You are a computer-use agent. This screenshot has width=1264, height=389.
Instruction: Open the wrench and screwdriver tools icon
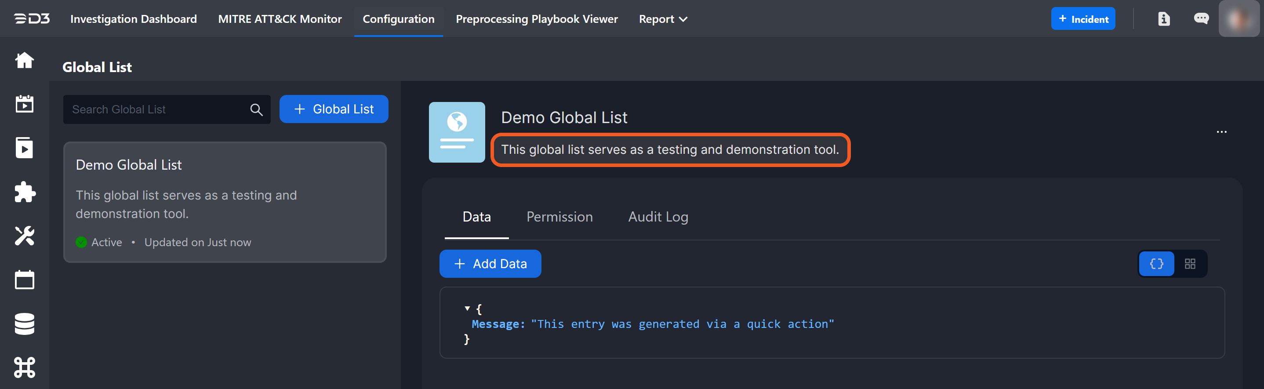(25, 236)
